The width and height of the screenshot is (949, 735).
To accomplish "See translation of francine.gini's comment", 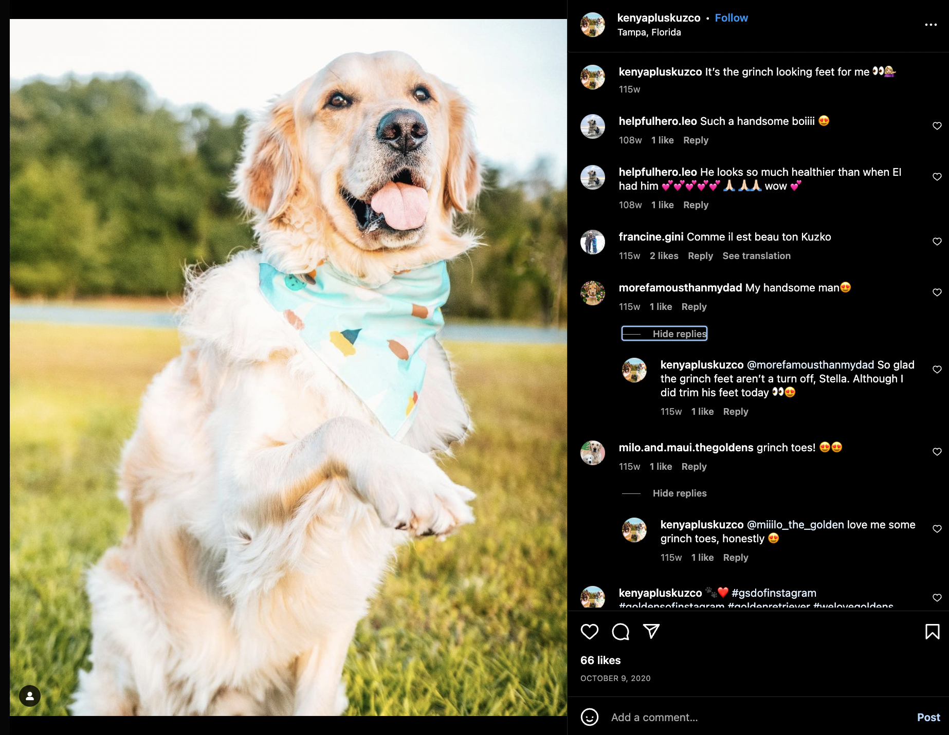I will (x=756, y=256).
